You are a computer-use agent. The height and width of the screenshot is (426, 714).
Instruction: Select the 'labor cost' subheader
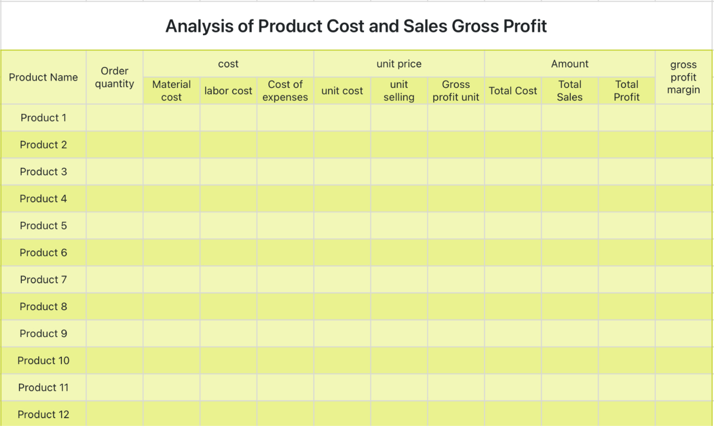pyautogui.click(x=228, y=91)
